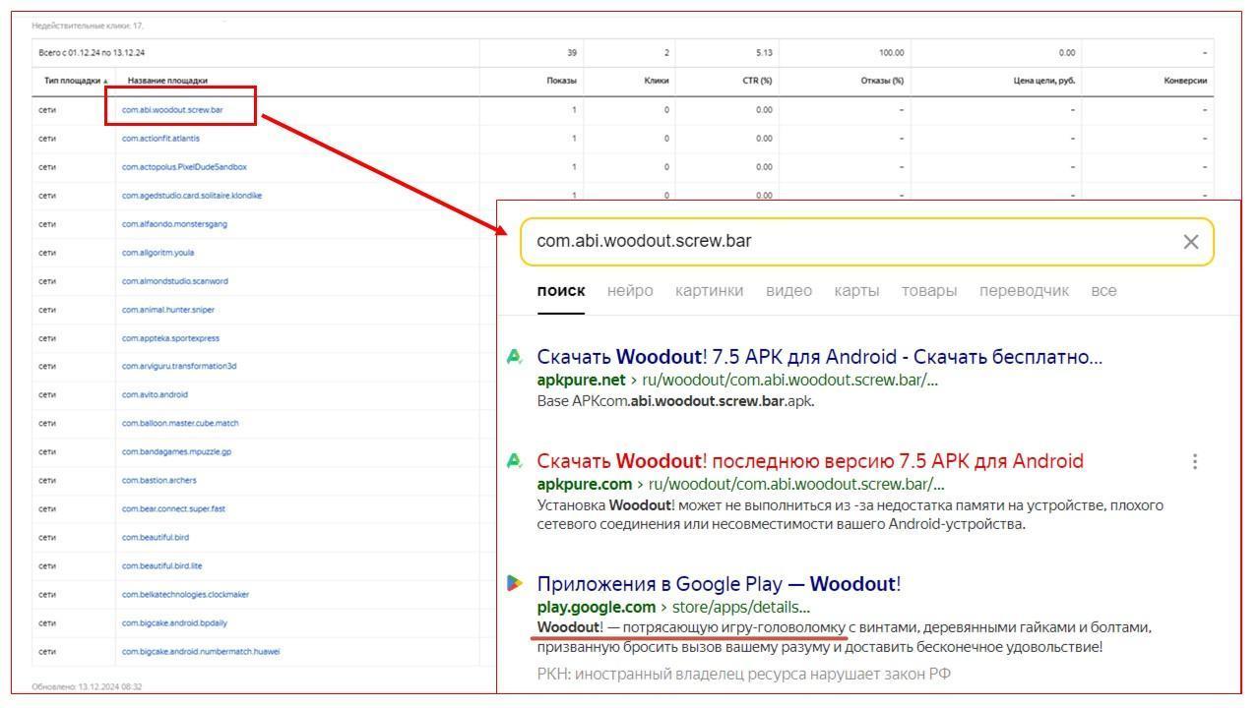Open переводчик tab
Viewport: 1260px width, 708px height.
[1024, 291]
